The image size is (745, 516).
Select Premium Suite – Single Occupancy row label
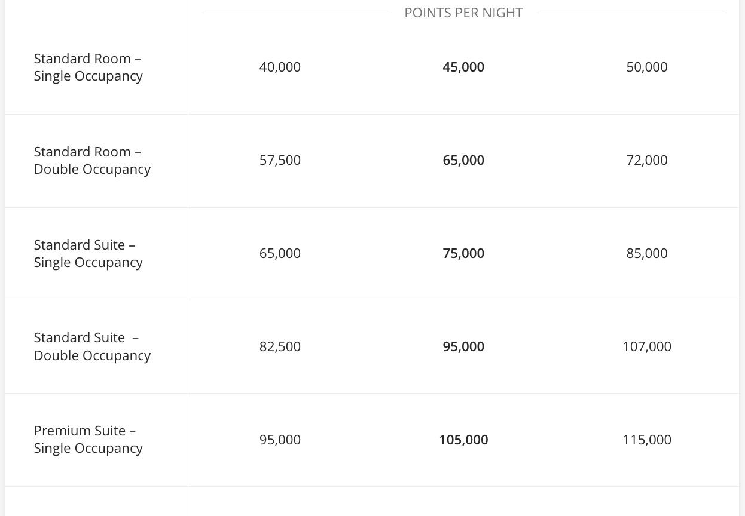pos(88,439)
